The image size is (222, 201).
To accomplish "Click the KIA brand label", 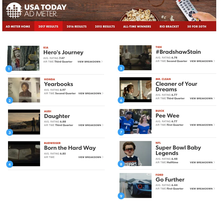I will tap(46, 47).
